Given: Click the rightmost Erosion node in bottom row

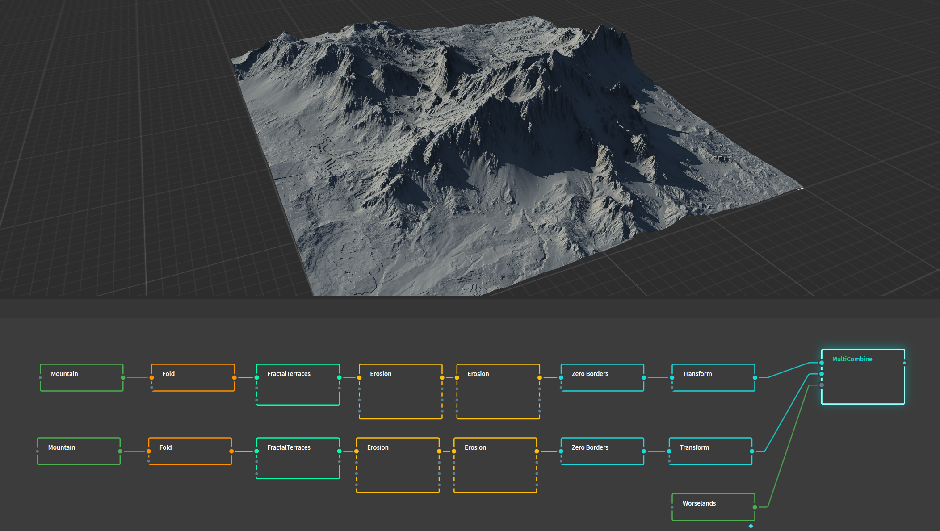Looking at the screenshot, I should 495,465.
